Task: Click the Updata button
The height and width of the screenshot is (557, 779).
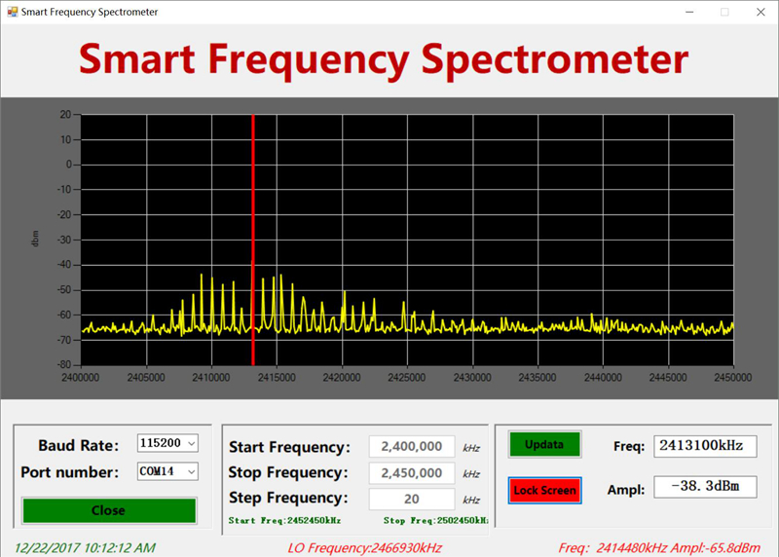Action: point(544,444)
